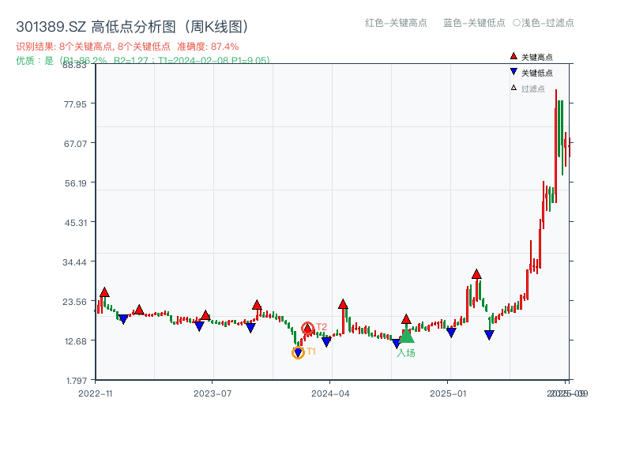Image resolution: width=632 pixels, height=474 pixels.
Task: Click the highest red peak marker near 2025
Action: [477, 273]
